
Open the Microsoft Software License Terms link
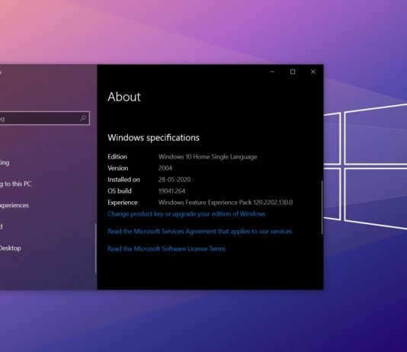pyautogui.click(x=166, y=248)
